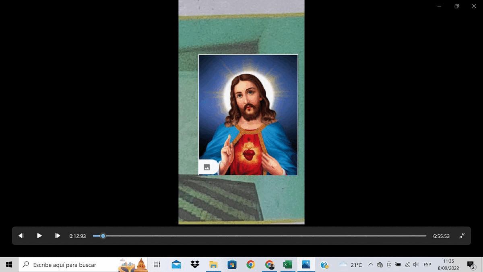Open the Wi-Fi network flyout

click(407, 265)
